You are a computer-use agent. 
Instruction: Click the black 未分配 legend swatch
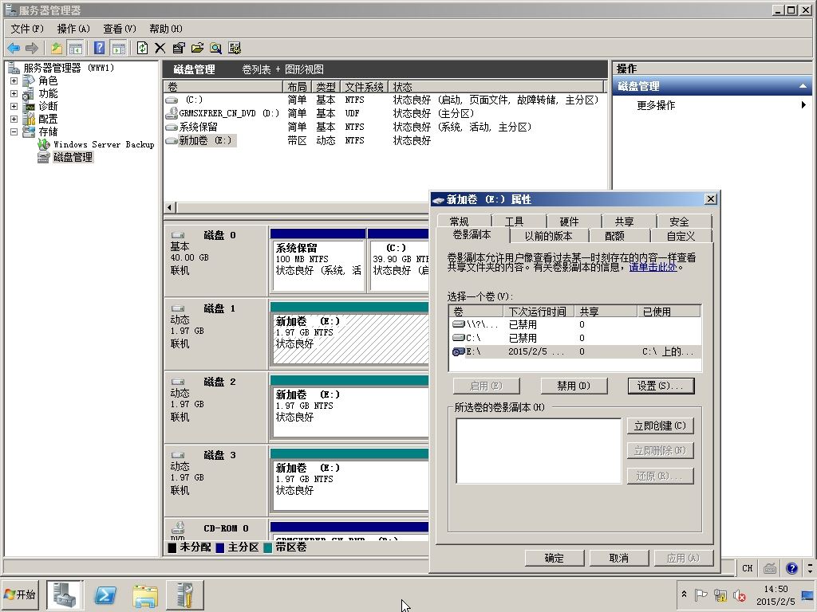pyautogui.click(x=172, y=547)
